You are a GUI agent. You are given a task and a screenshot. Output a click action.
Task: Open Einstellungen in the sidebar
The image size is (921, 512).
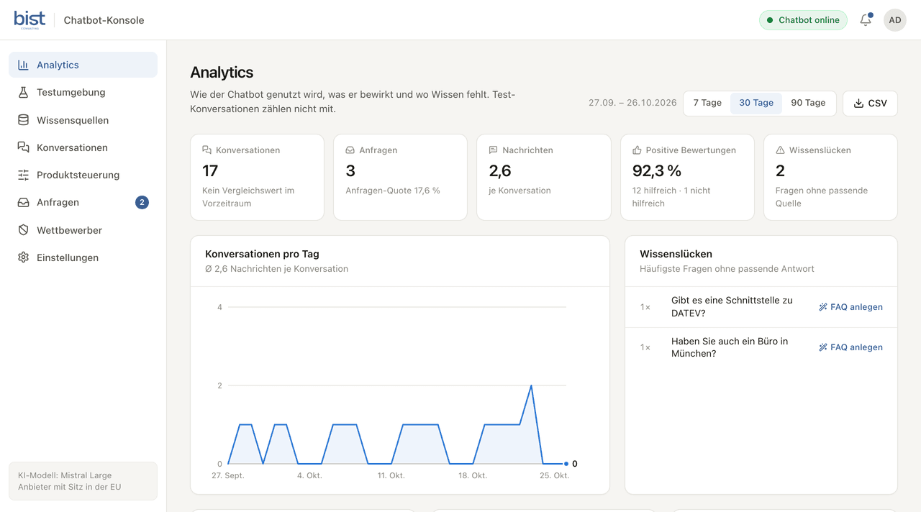tap(83, 257)
